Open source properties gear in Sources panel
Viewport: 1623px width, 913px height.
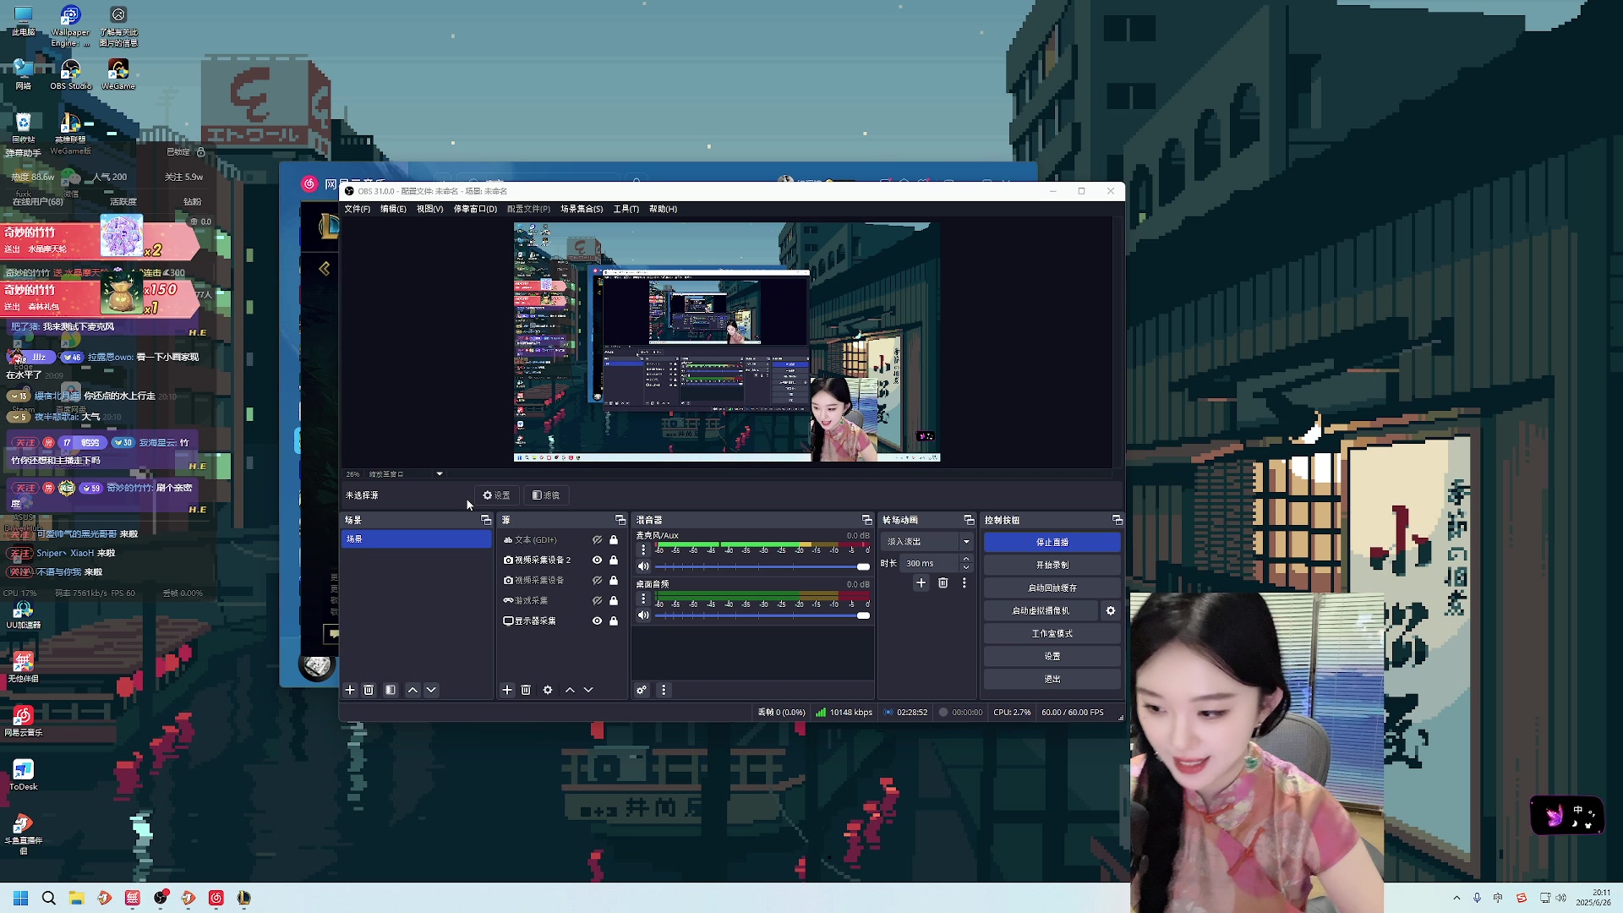(x=548, y=690)
